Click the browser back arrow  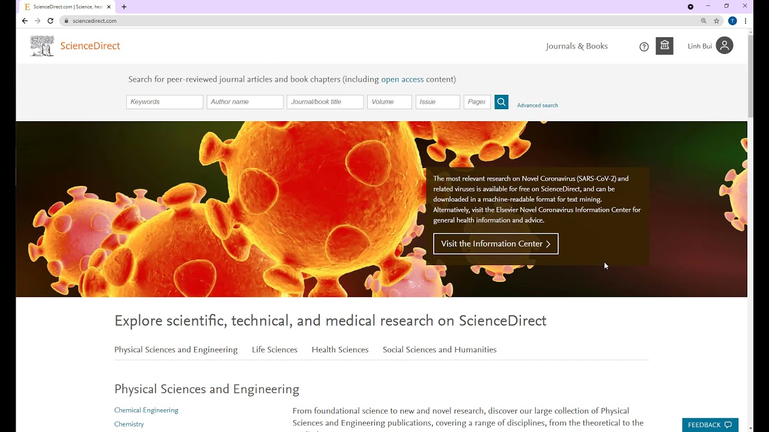click(x=25, y=20)
